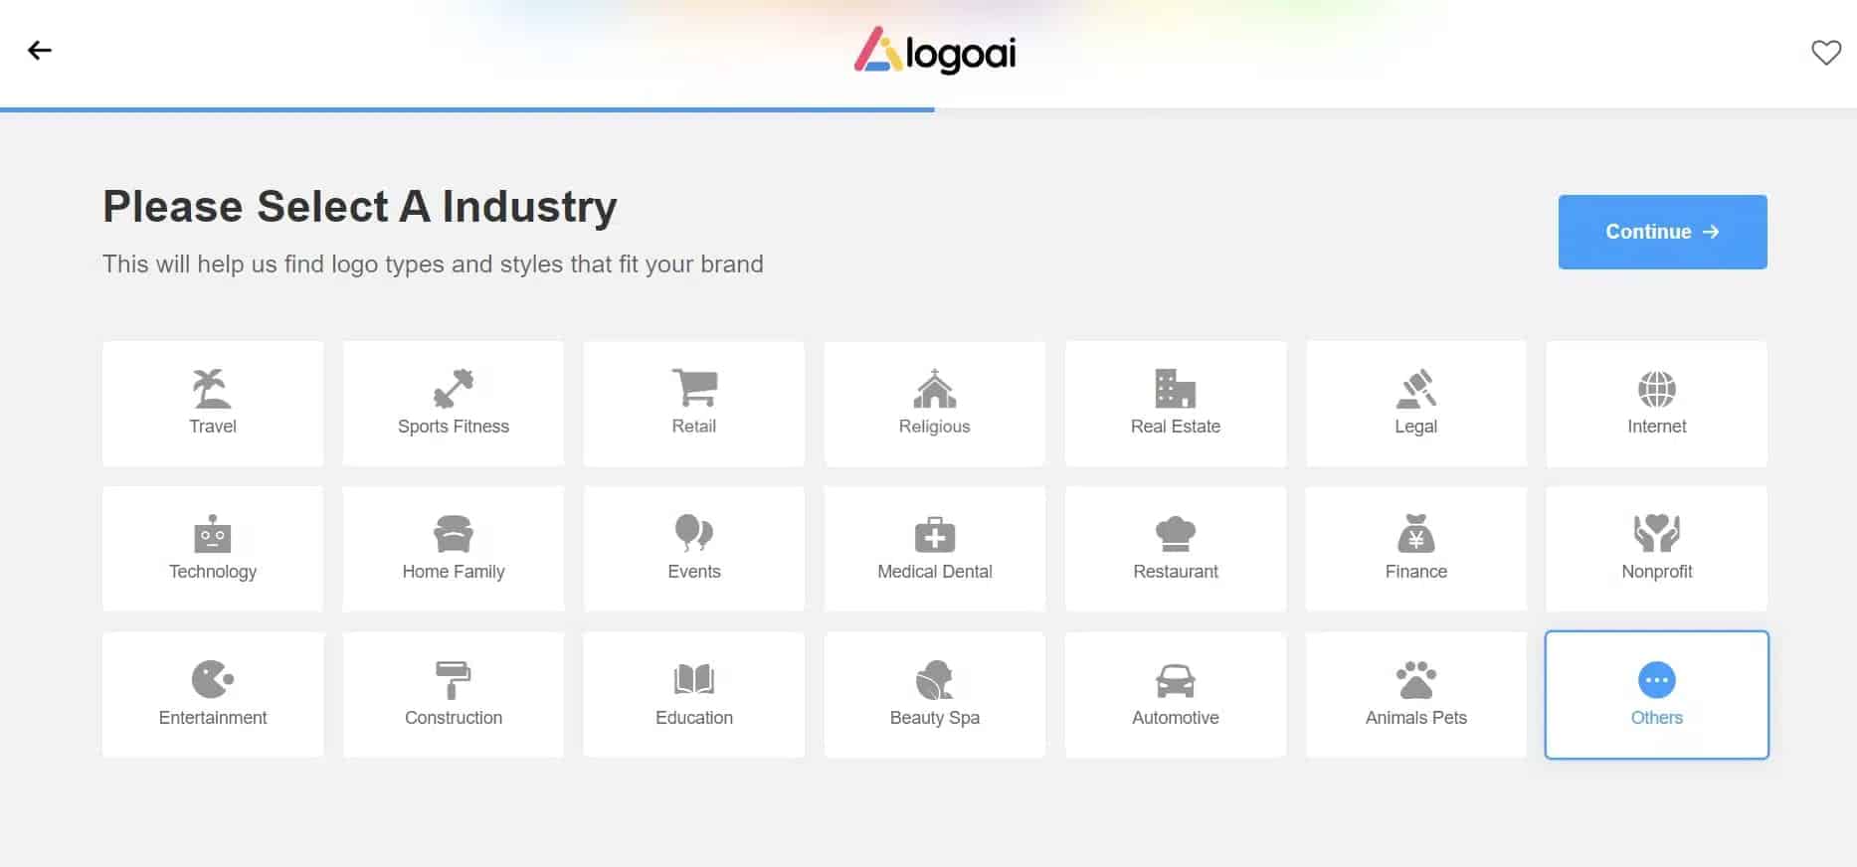Select the Real Estate building icon

(1175, 389)
